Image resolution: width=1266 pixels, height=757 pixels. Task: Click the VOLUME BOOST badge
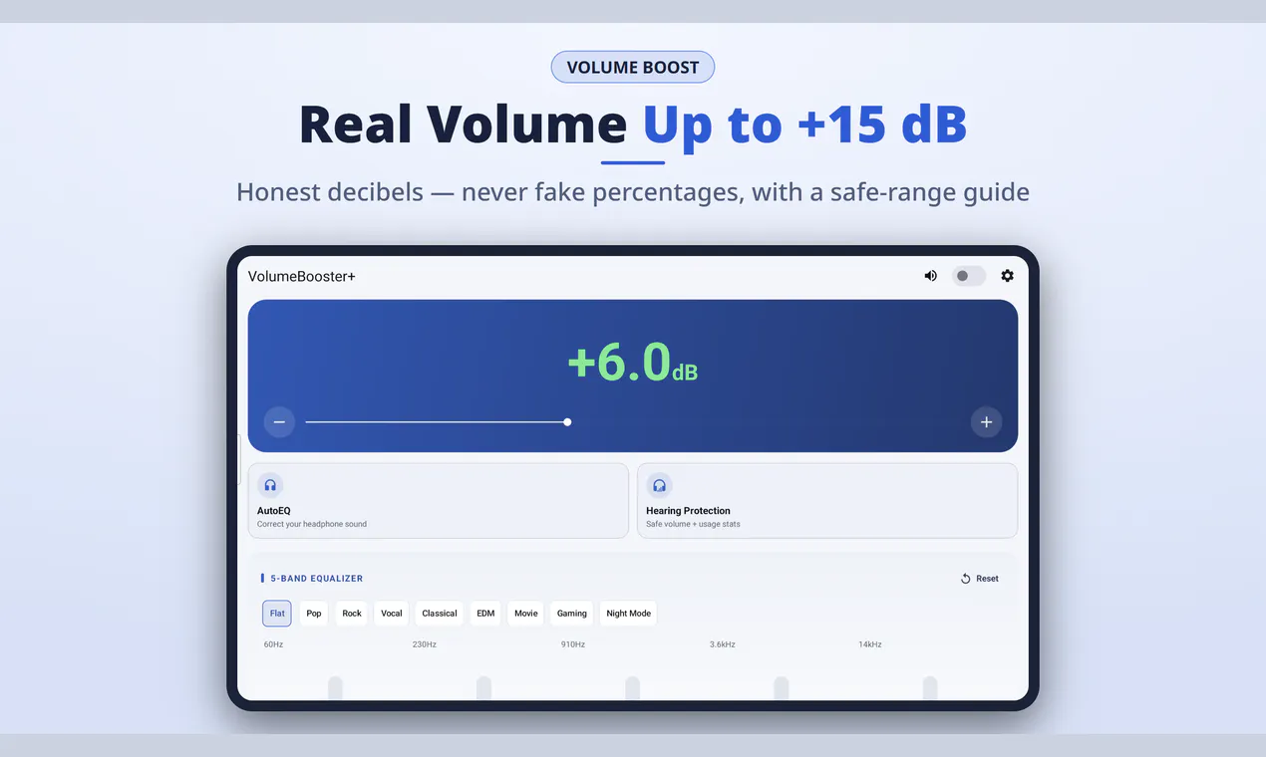coord(633,68)
